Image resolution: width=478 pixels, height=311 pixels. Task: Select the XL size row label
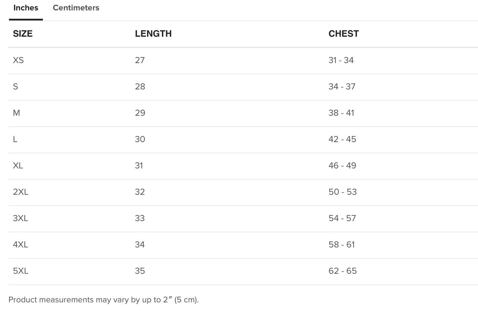[18, 165]
